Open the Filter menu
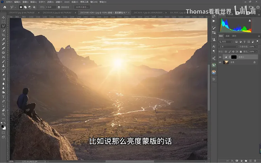 click(x=59, y=2)
